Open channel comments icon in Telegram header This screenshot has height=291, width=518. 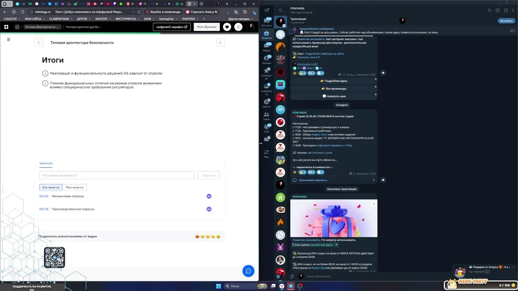click(x=498, y=11)
